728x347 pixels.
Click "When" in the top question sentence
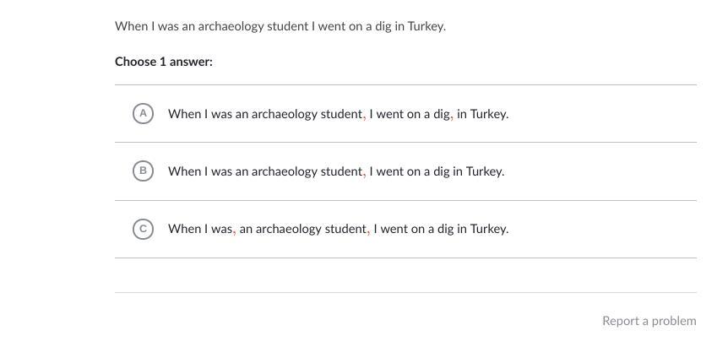(131, 26)
